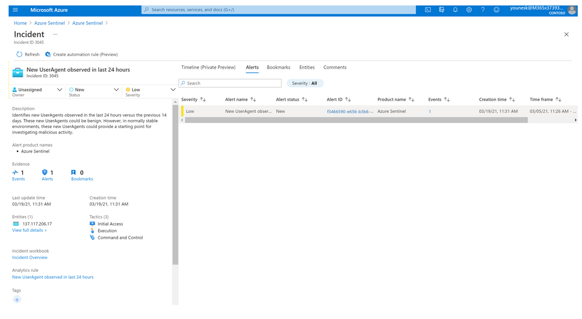Click the View full details link

coord(29,231)
